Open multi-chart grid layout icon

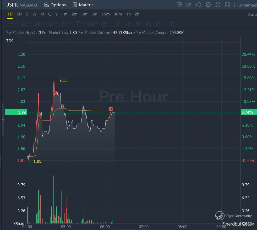(x=227, y=5)
